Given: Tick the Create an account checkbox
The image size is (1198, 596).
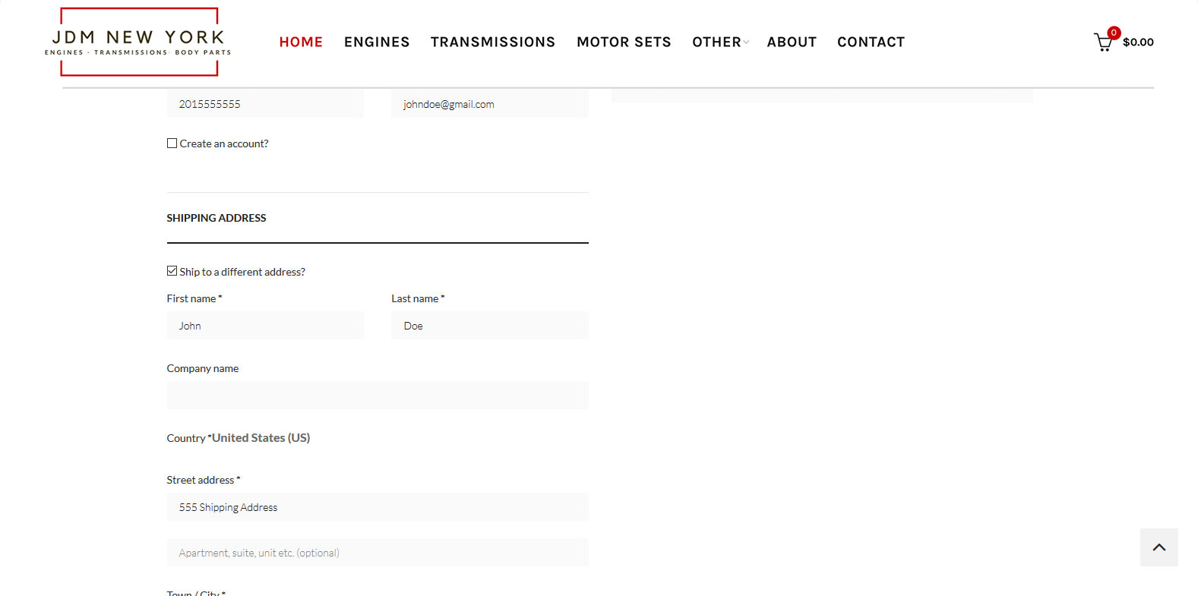Looking at the screenshot, I should [x=172, y=143].
